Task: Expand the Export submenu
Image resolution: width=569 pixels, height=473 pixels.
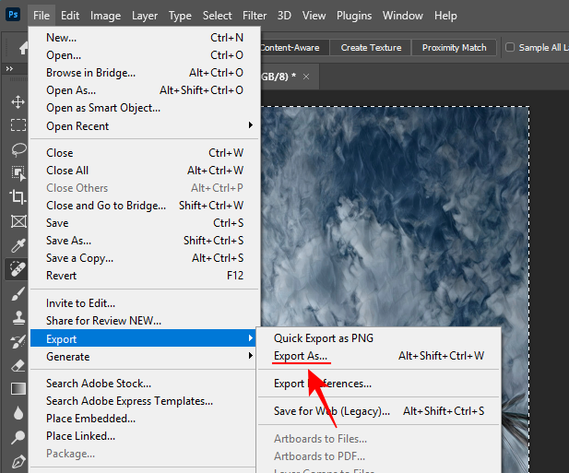Action: point(143,338)
